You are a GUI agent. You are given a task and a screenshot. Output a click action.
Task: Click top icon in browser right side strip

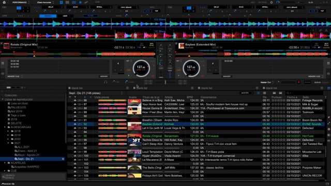[329, 88]
